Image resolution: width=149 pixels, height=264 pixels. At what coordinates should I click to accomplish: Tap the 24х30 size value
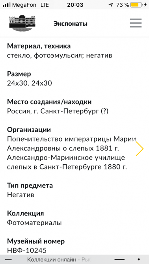(30, 83)
